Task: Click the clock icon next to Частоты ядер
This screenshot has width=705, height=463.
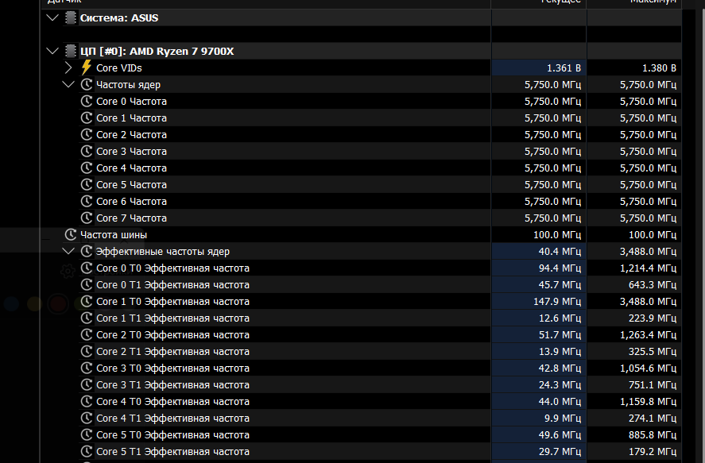Action: (87, 84)
